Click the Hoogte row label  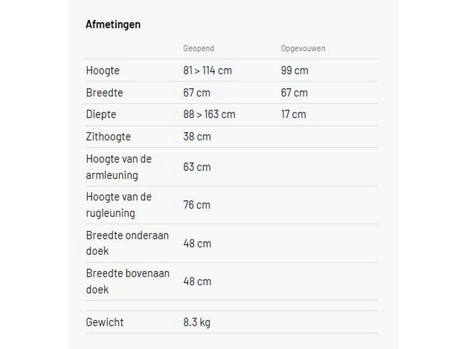click(103, 70)
